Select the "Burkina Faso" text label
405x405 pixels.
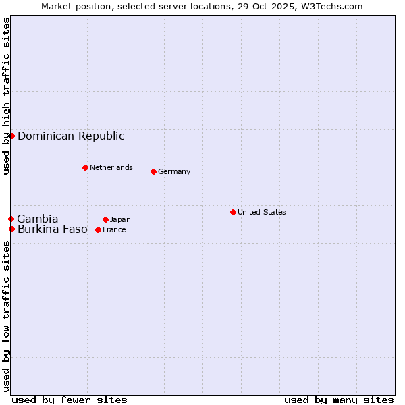(x=53, y=229)
